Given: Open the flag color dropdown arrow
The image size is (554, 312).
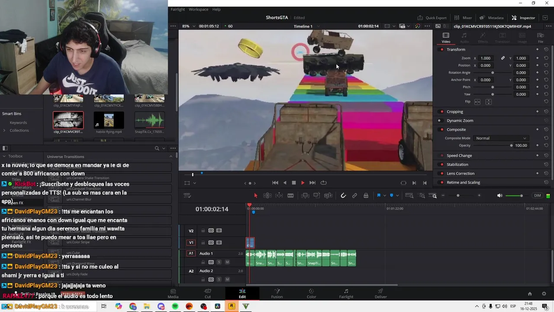Looking at the screenshot, I should click(x=384, y=196).
